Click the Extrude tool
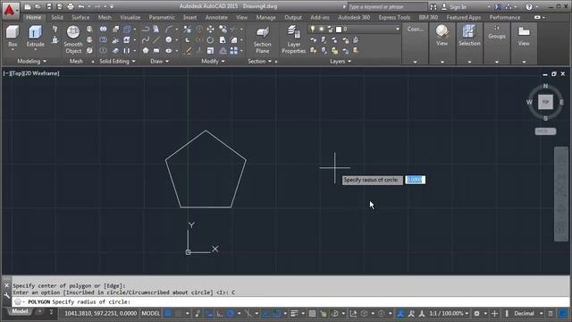The height and width of the screenshot is (322, 572). (36, 37)
